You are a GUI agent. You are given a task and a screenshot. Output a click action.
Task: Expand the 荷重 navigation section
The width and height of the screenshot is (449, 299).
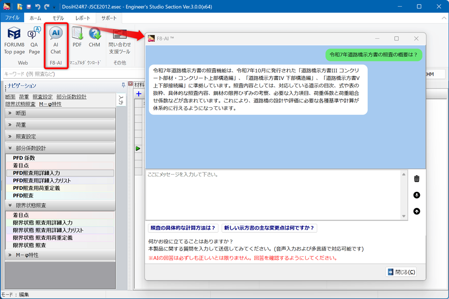pyautogui.click(x=60, y=125)
